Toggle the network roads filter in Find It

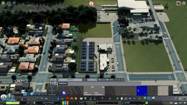point(52,80)
